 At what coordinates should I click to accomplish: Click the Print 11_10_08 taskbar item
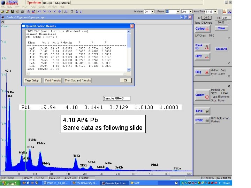coord(56,183)
